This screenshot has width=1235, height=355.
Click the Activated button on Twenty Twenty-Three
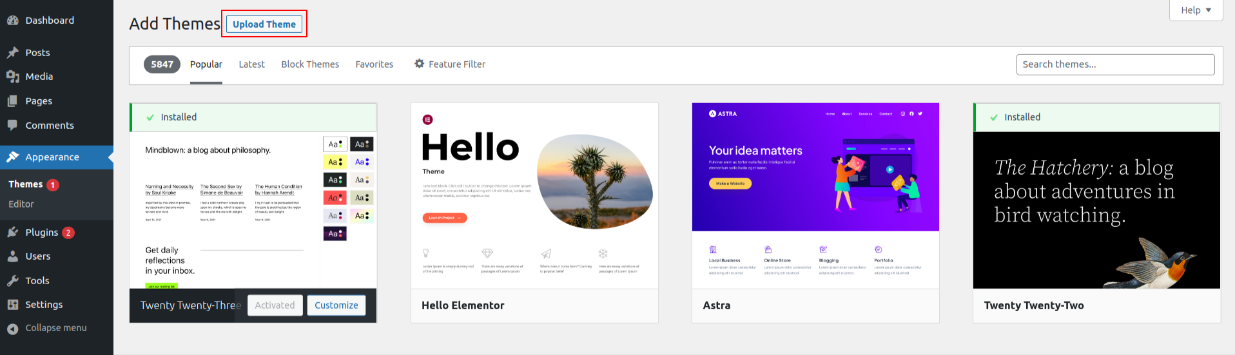[x=275, y=305]
